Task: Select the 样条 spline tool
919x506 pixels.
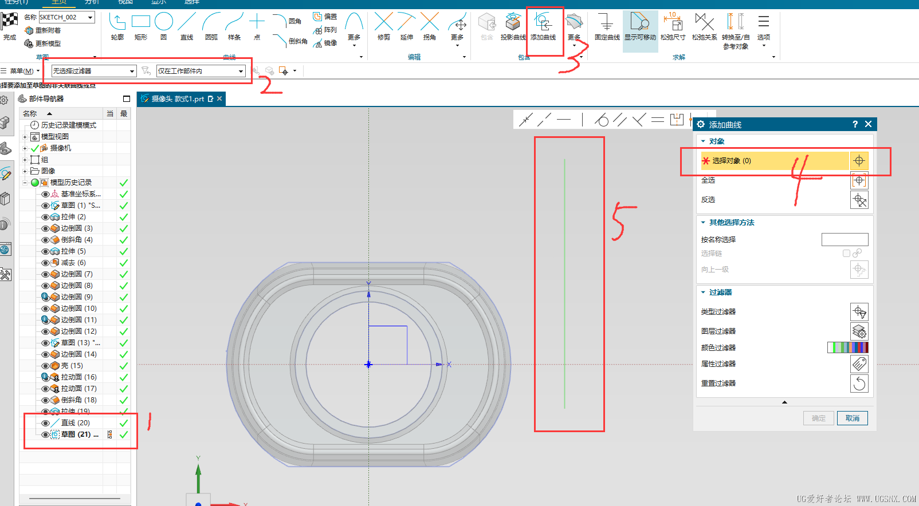Action: [234, 22]
